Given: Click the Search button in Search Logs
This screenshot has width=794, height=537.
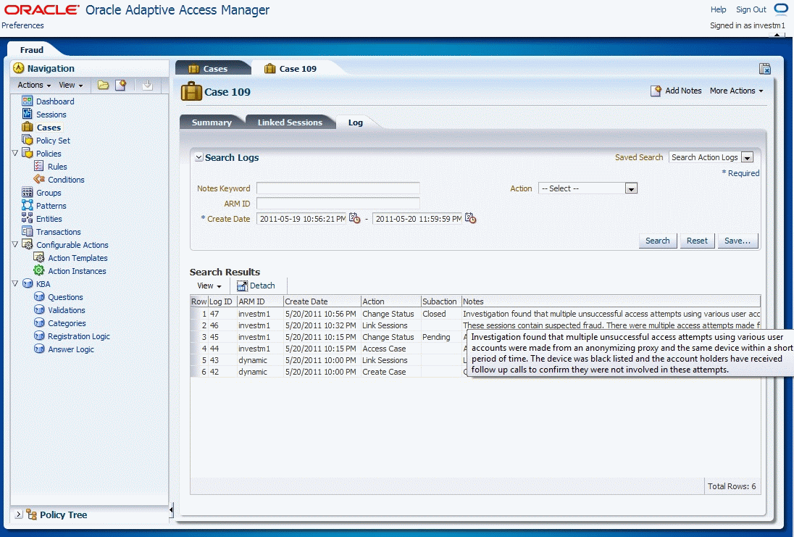Looking at the screenshot, I should (x=657, y=241).
